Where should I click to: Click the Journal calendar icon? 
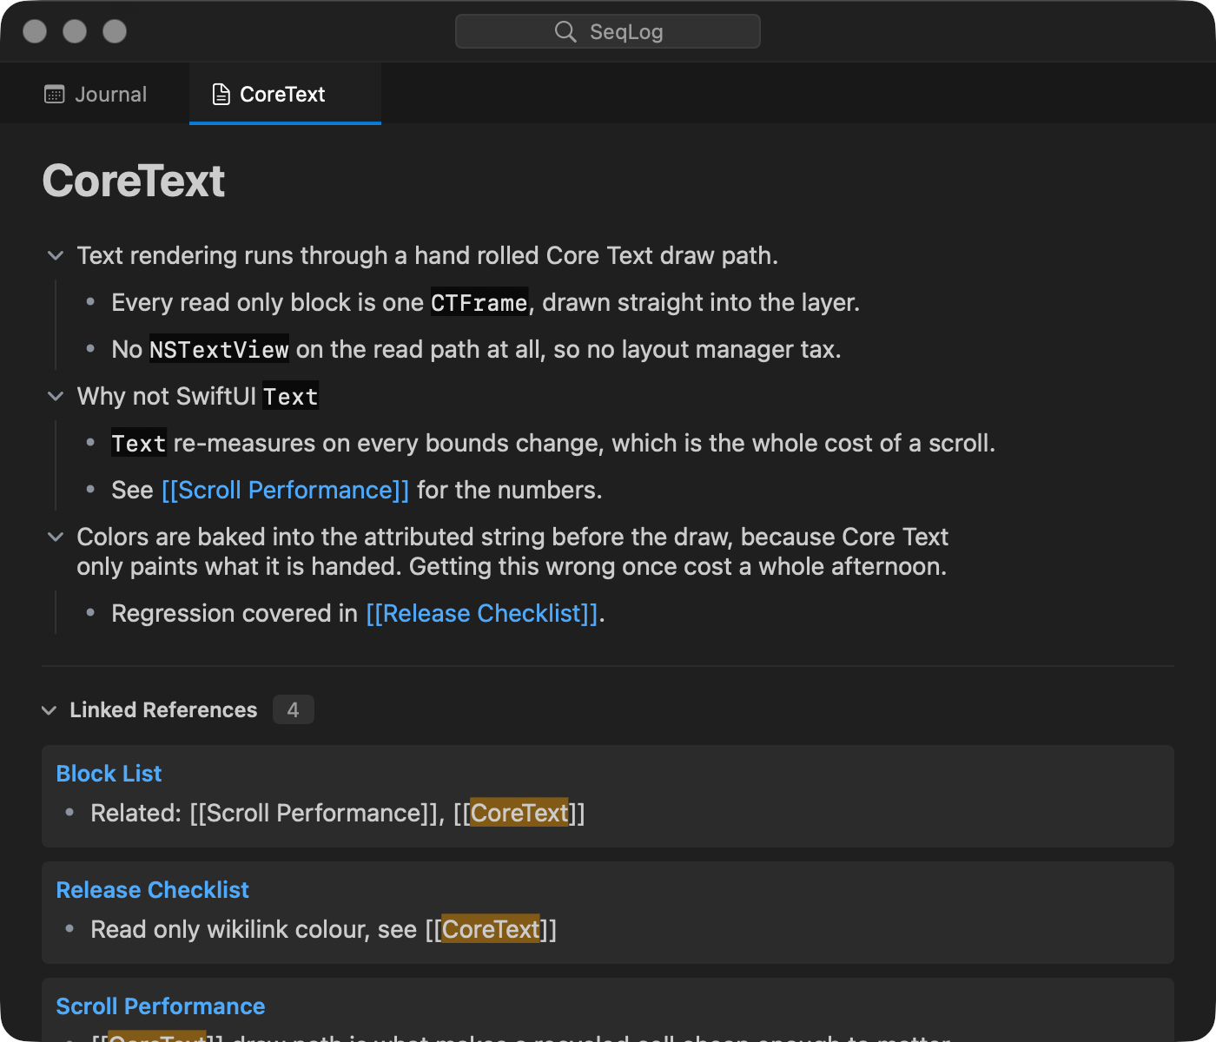click(55, 94)
